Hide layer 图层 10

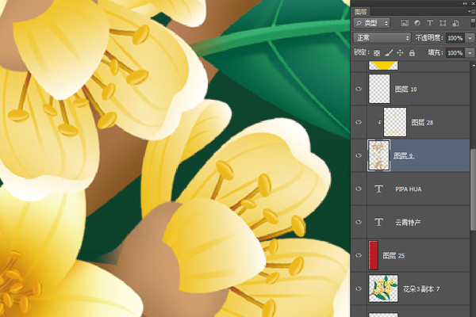click(359, 89)
